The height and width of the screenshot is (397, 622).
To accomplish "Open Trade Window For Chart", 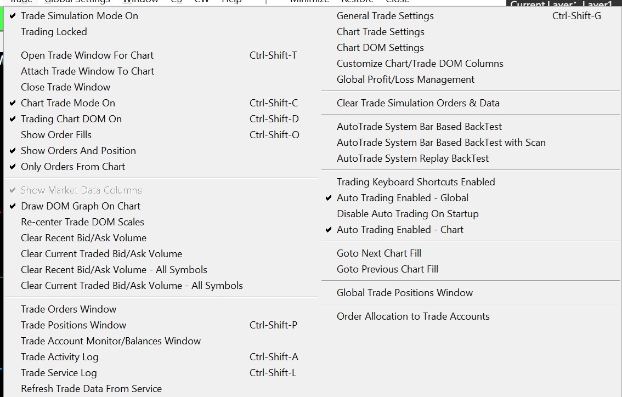I will pos(87,55).
